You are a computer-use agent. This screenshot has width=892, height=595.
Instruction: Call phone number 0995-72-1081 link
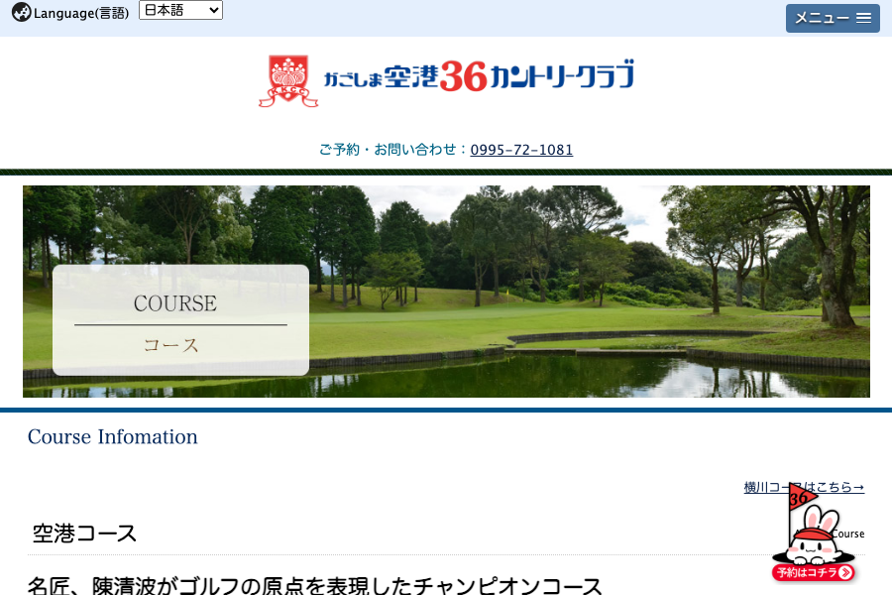tap(521, 150)
